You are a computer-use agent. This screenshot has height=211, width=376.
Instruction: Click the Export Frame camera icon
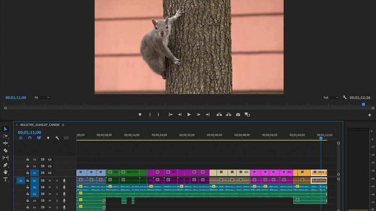pyautogui.click(x=238, y=115)
